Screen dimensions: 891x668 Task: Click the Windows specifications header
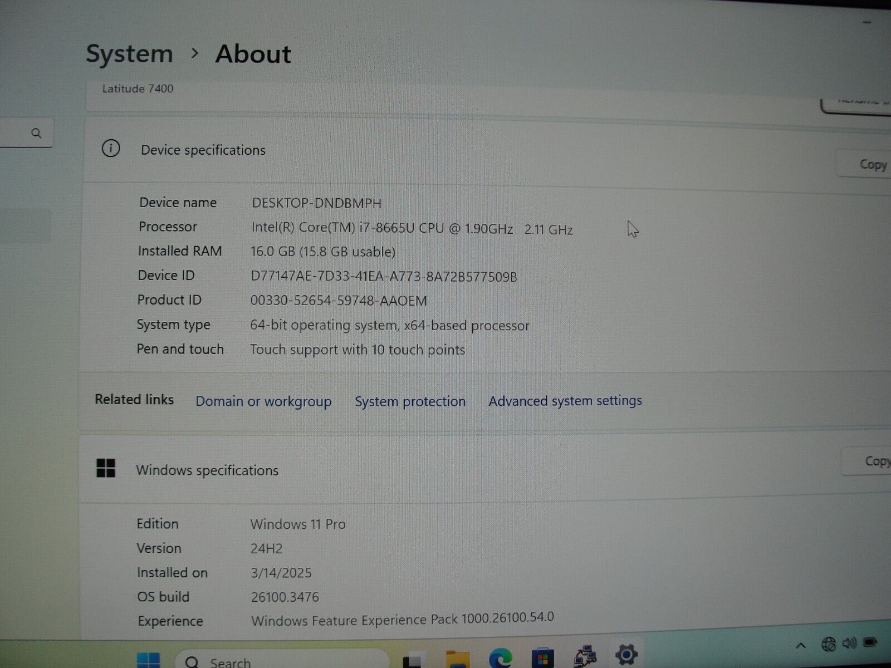pos(207,470)
